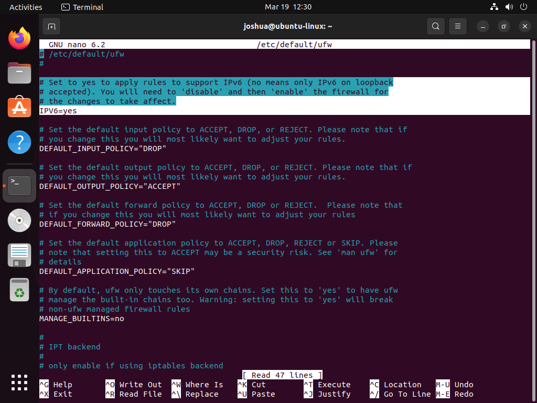Open a new terminal tab
This screenshot has width=537, height=403.
[x=51, y=26]
